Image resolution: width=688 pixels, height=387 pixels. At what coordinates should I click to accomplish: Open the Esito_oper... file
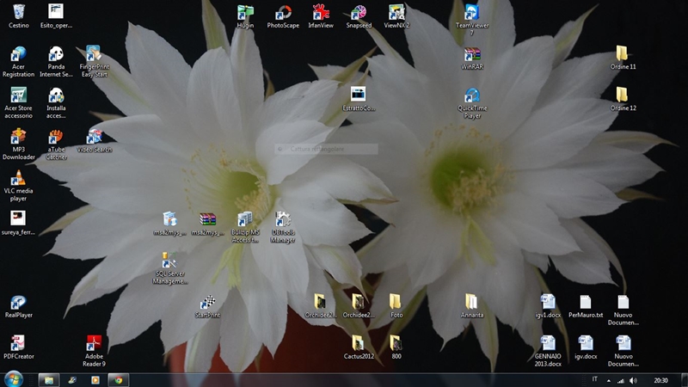(56, 15)
